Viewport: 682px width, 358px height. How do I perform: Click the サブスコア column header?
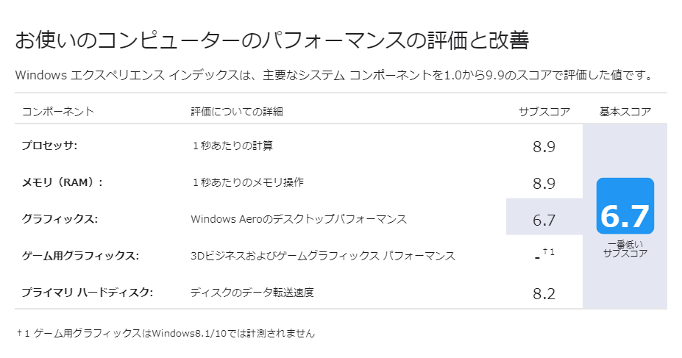tap(544, 112)
